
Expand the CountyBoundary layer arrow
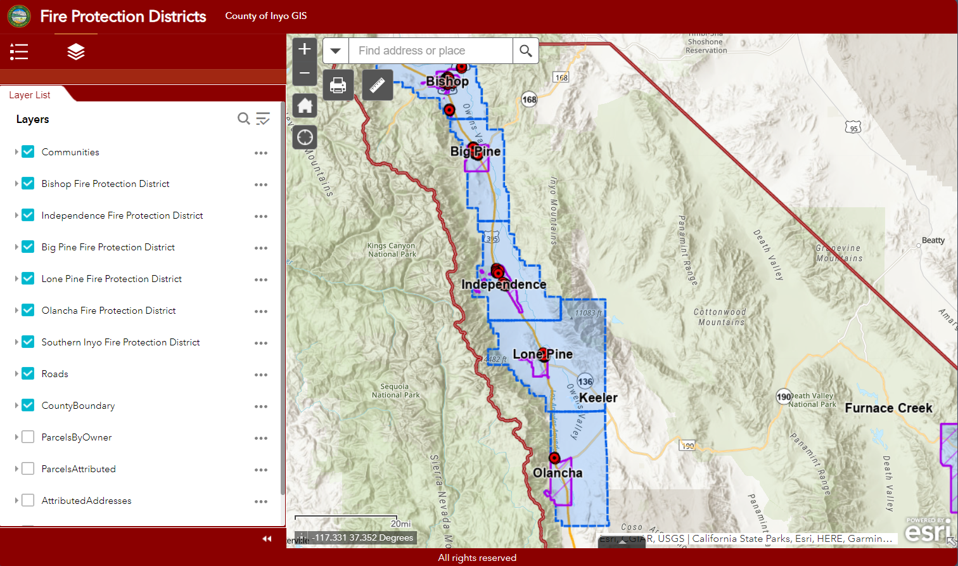(x=16, y=405)
